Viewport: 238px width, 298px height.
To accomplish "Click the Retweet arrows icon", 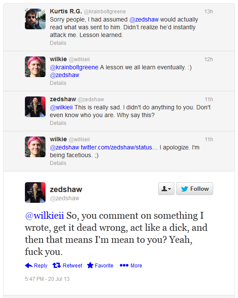I will coord(57,265).
